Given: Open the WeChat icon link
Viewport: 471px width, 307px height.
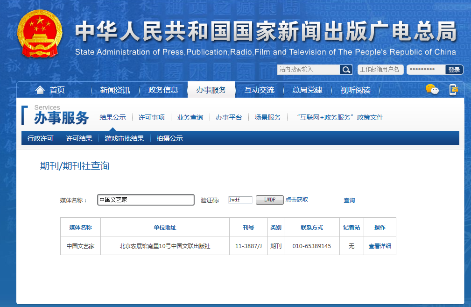Looking at the screenshot, I should coord(432,90).
